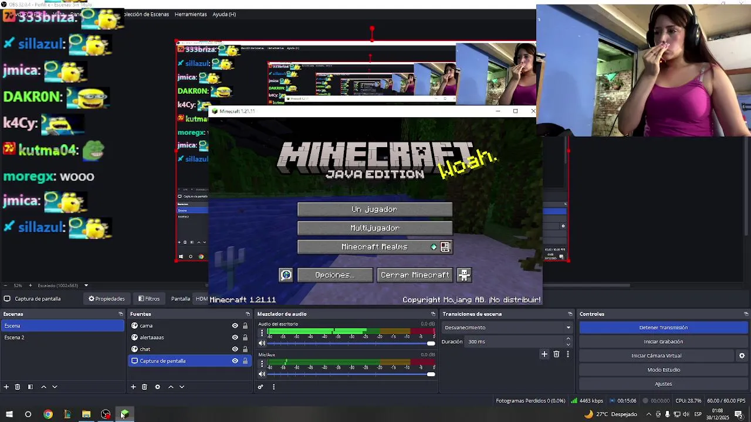This screenshot has height=422, width=751.
Task: Delete selected source with trash icon
Action: pyautogui.click(x=144, y=387)
